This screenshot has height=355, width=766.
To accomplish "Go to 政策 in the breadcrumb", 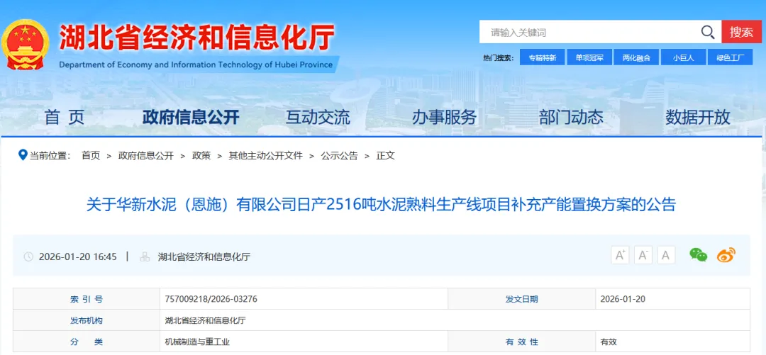I will [x=201, y=156].
